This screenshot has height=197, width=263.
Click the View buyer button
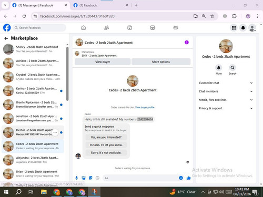pyautogui.click(x=103, y=62)
